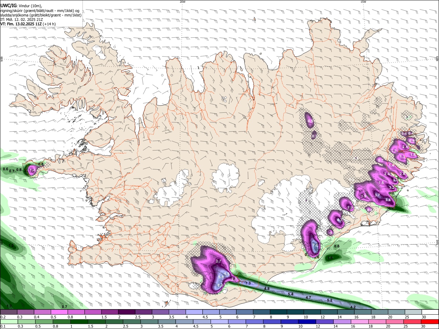Click the pale green rain-scale swatch labeled 0.1
Viewport: 439px width, 329px height.
point(9,321)
